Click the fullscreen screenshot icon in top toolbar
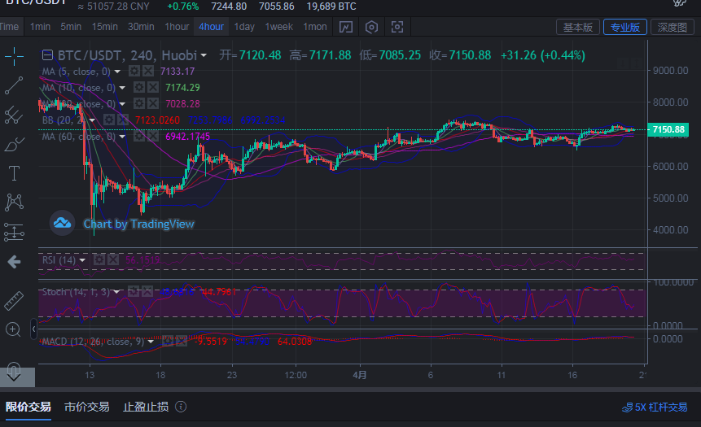This screenshot has width=701, height=427. (x=397, y=27)
